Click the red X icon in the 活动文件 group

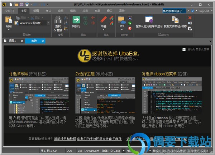point(190,18)
